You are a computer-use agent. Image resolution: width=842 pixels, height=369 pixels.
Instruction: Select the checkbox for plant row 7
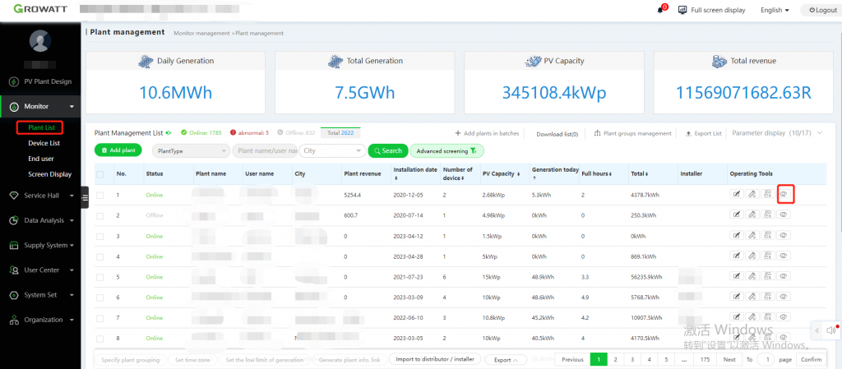pyautogui.click(x=99, y=318)
